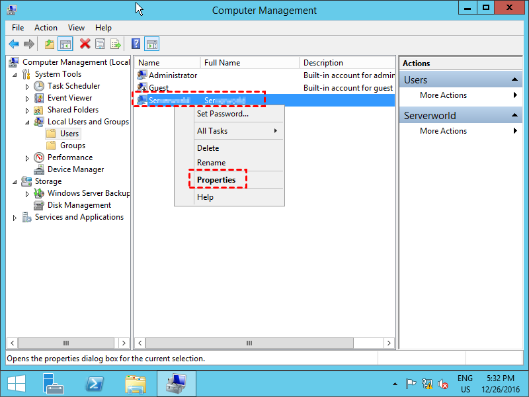Choose Set Password... from context menu
Viewport: 529px width, 397px height.
coord(223,114)
